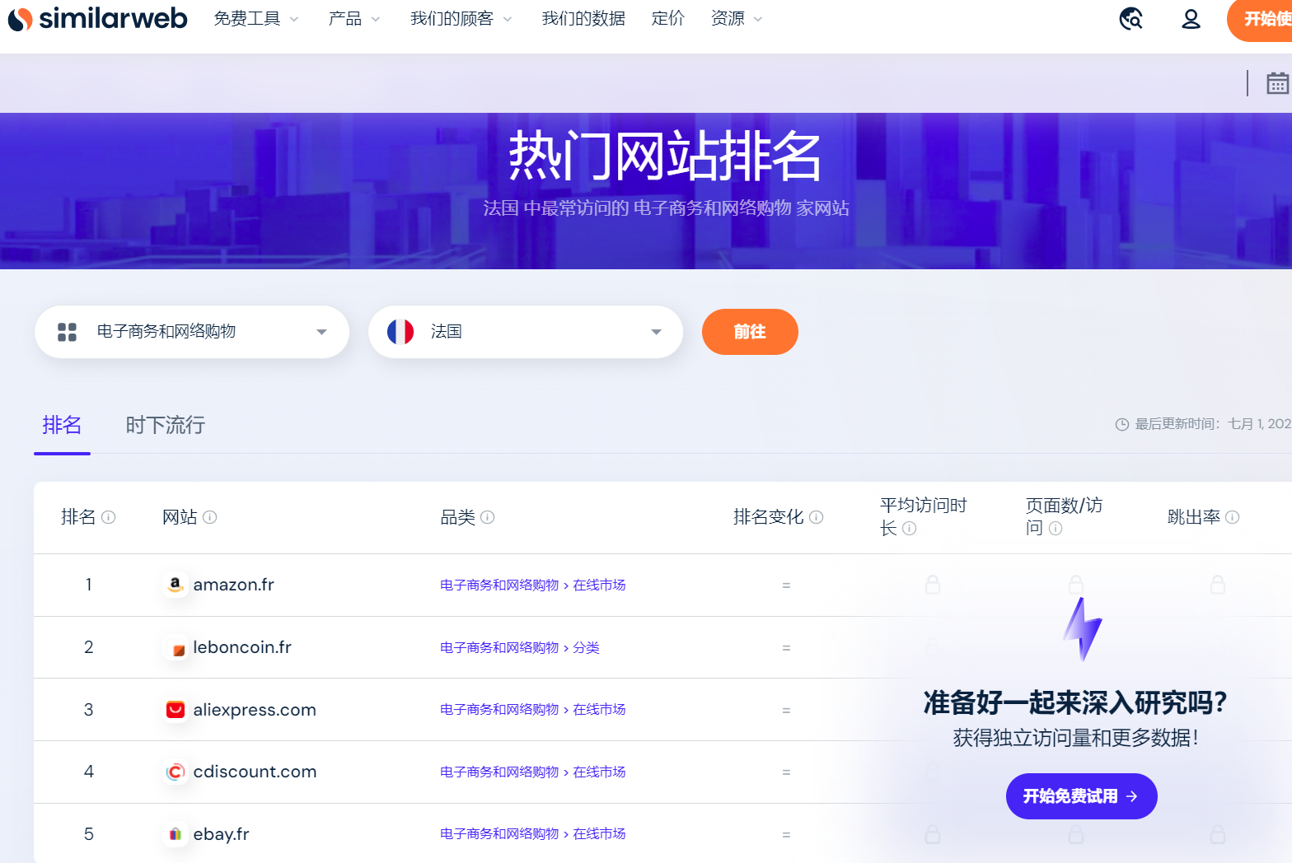This screenshot has height=863, width=1292.
Task: Open the 法国 country dropdown
Action: [526, 332]
